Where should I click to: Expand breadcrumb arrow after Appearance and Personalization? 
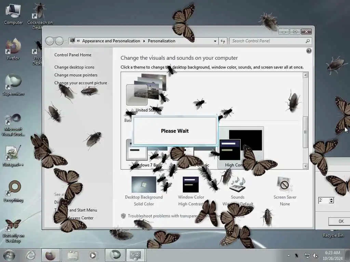(144, 41)
